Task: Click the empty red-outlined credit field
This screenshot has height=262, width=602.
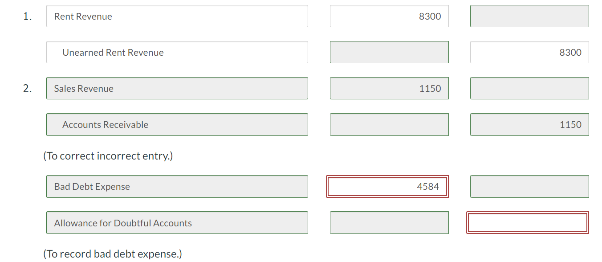Action: [528, 222]
